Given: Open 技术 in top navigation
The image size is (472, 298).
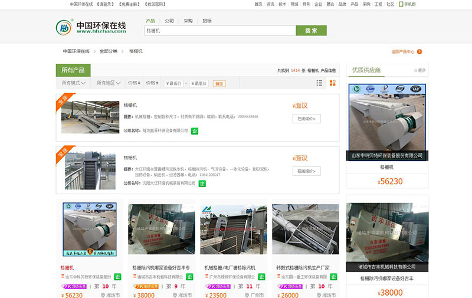Looking at the screenshot, I should [283, 4].
